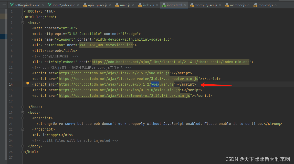Click the <!DOCTYPE html> declaration
Image resolution: width=294 pixels, height=164 pixels.
coord(39,11)
